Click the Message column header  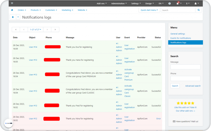coord(70,38)
